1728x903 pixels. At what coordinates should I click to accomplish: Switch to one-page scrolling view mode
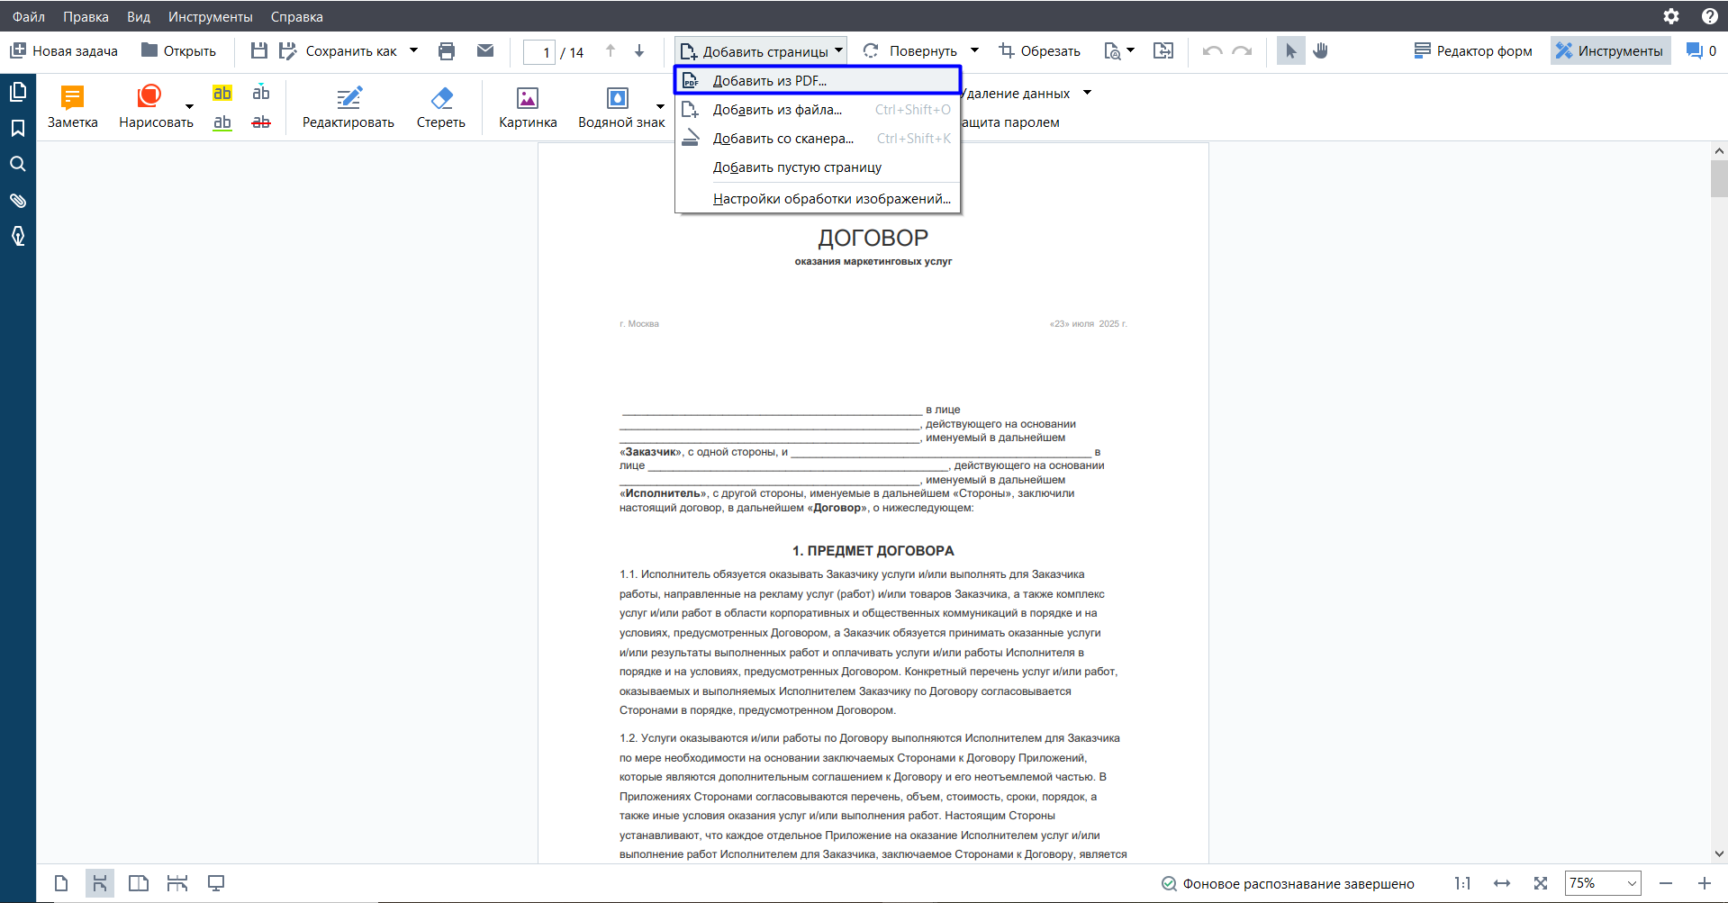100,883
